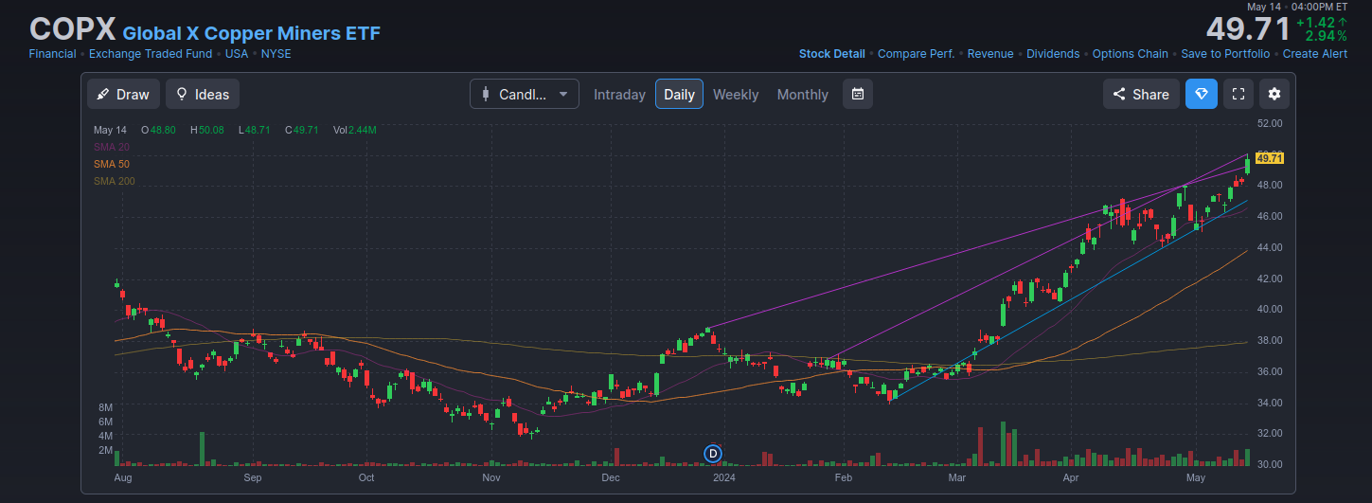Open the Options Chain link
This screenshot has width=1372, height=503.
tap(1130, 54)
